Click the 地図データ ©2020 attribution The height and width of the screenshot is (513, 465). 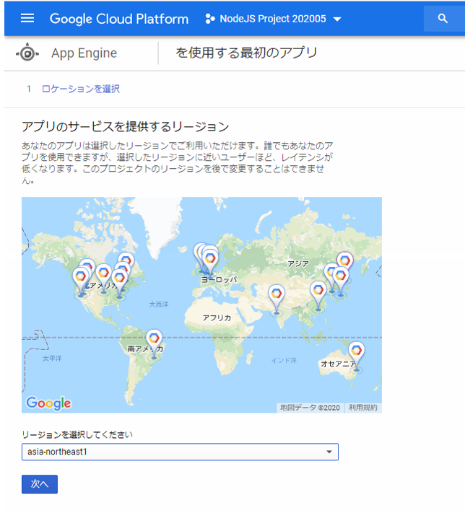coord(310,408)
